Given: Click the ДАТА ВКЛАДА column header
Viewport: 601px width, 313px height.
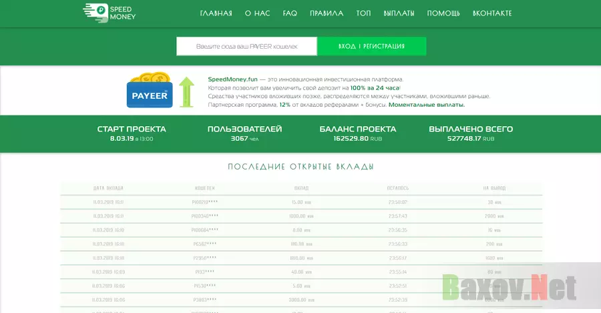Looking at the screenshot, I should (108, 188).
